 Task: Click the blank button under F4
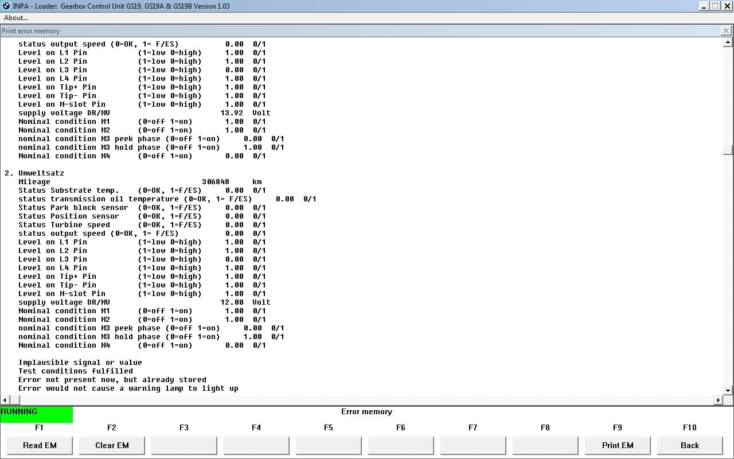[256, 445]
